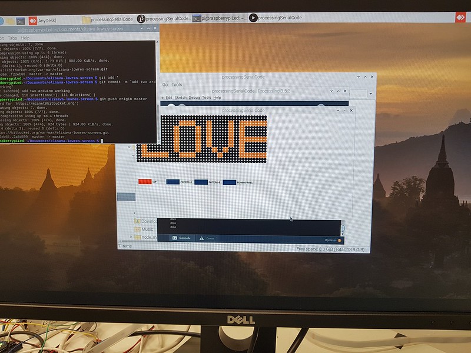Click the Run button in Processing toolbar
This screenshot has width=471, height=353.
(x=171, y=104)
